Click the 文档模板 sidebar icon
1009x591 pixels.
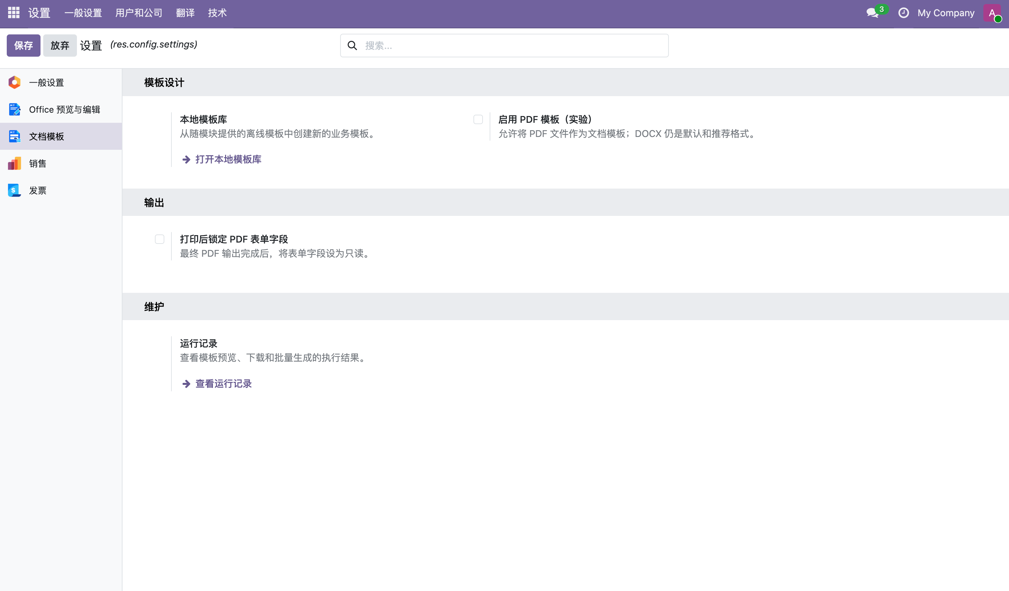(15, 136)
